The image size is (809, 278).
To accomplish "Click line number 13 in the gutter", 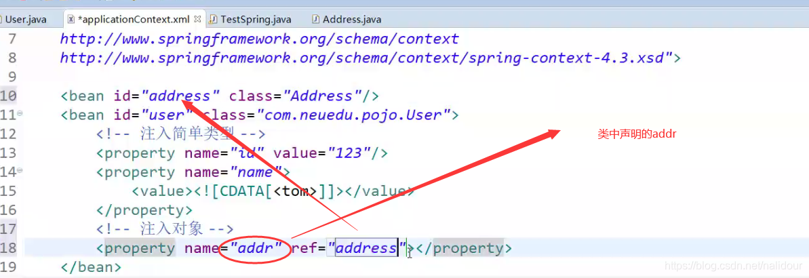I will [9, 153].
